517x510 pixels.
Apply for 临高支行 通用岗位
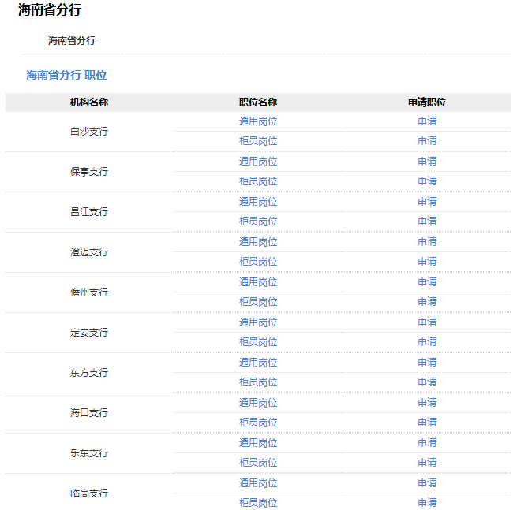[x=427, y=482]
